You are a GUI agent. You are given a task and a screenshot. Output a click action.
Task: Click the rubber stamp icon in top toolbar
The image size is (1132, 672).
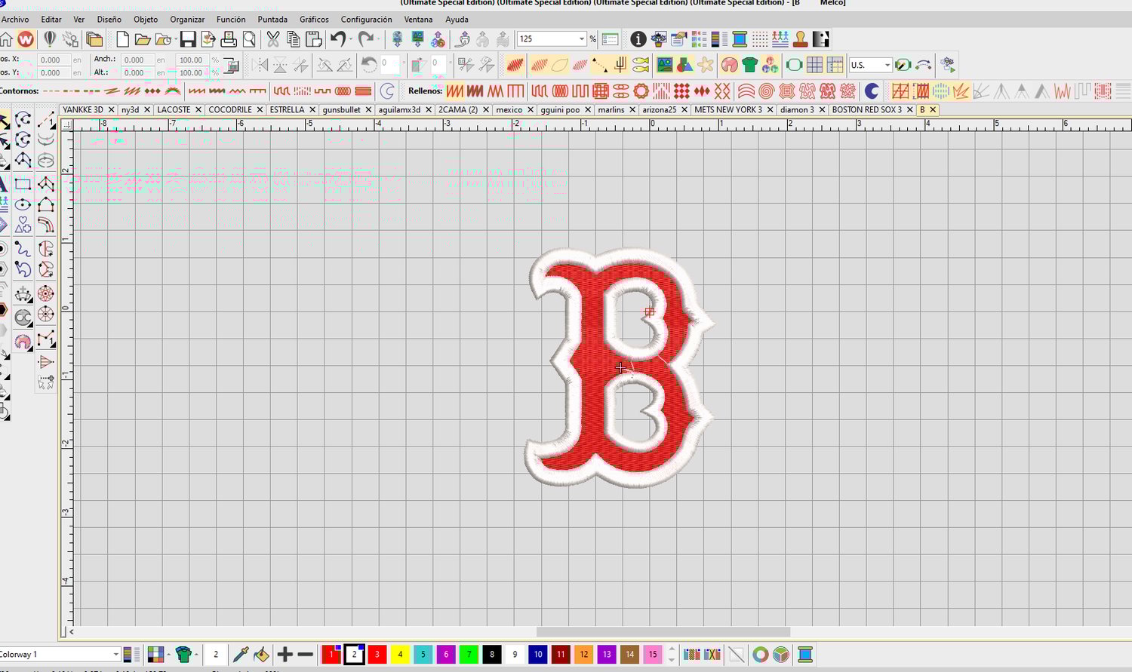801,39
